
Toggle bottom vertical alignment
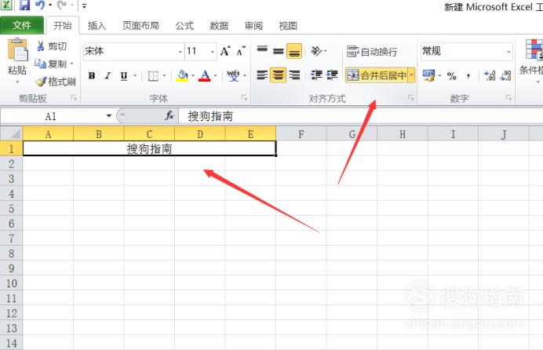[294, 51]
